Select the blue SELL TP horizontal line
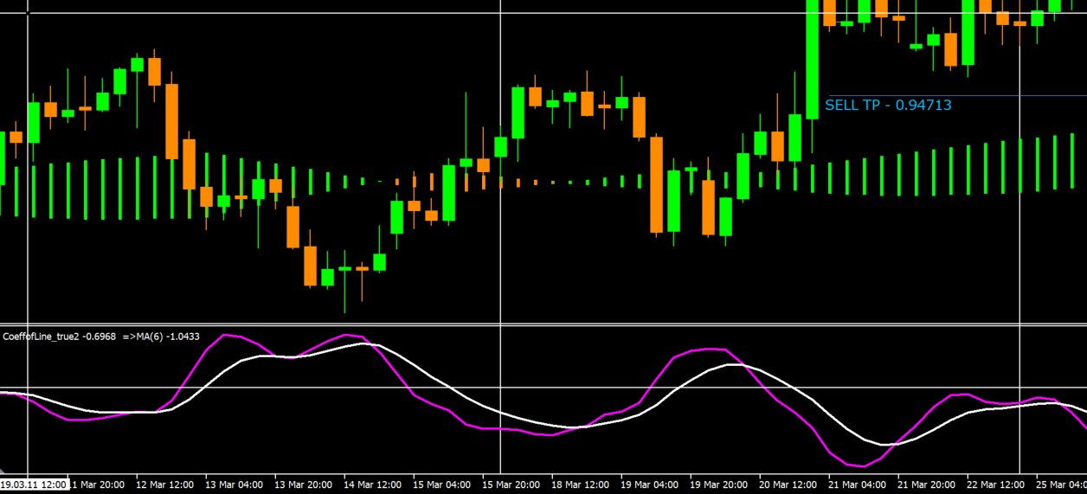Image resolution: width=1087 pixels, height=494 pixels. coord(957,95)
